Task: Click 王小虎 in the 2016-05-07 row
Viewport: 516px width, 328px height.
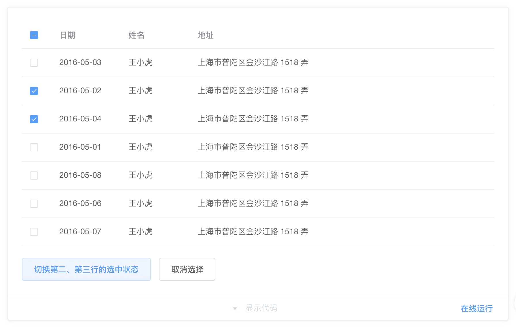Action: [141, 232]
